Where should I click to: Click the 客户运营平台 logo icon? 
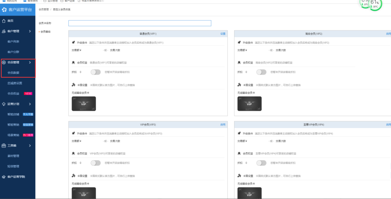[4, 10]
